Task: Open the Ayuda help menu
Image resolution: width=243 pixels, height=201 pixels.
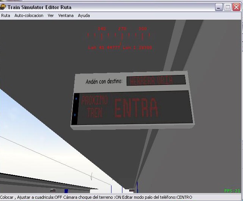Action: [x=84, y=15]
